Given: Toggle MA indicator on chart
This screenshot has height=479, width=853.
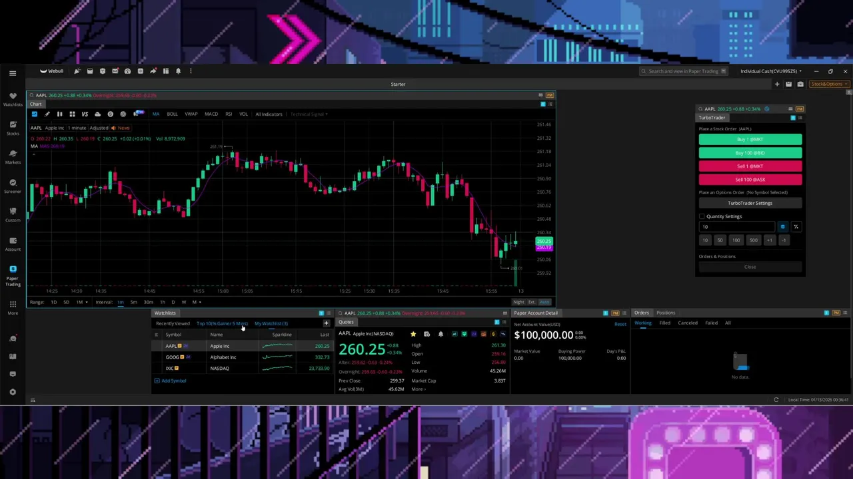Looking at the screenshot, I should click(x=155, y=114).
